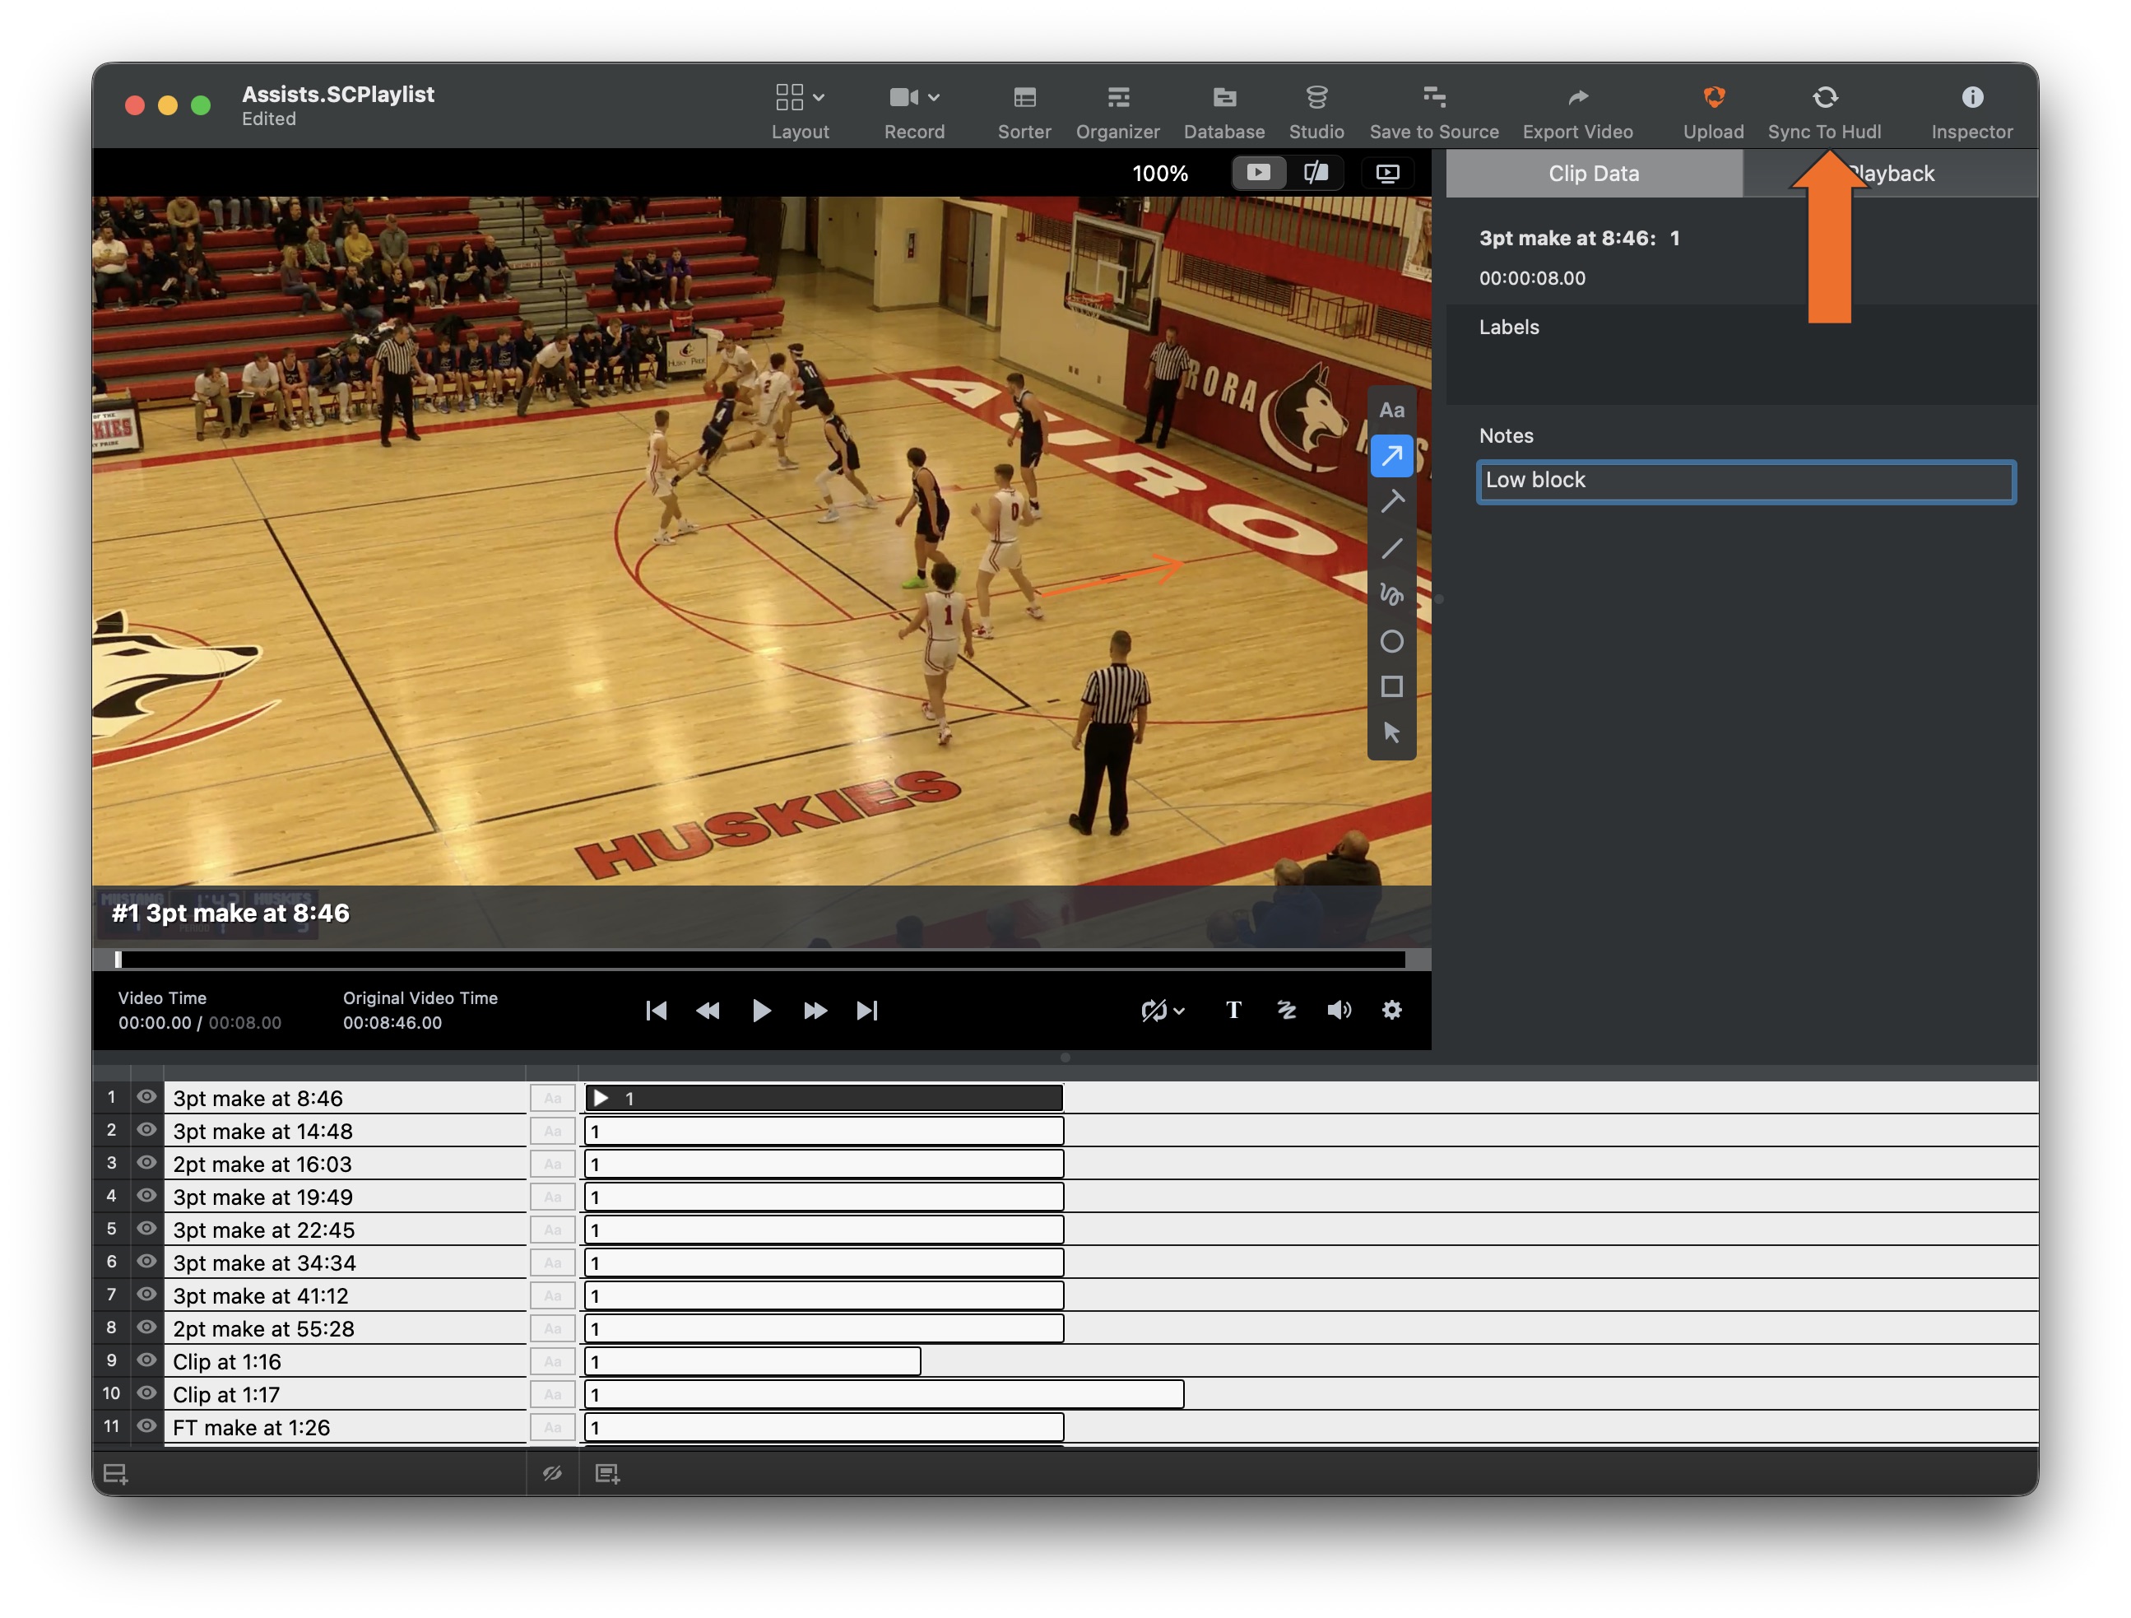This screenshot has width=2131, height=1618.
Task: Toggle the T text overlay button
Action: [x=1233, y=1010]
